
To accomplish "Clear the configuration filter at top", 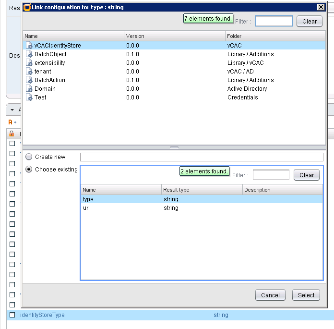I will pyautogui.click(x=310, y=21).
